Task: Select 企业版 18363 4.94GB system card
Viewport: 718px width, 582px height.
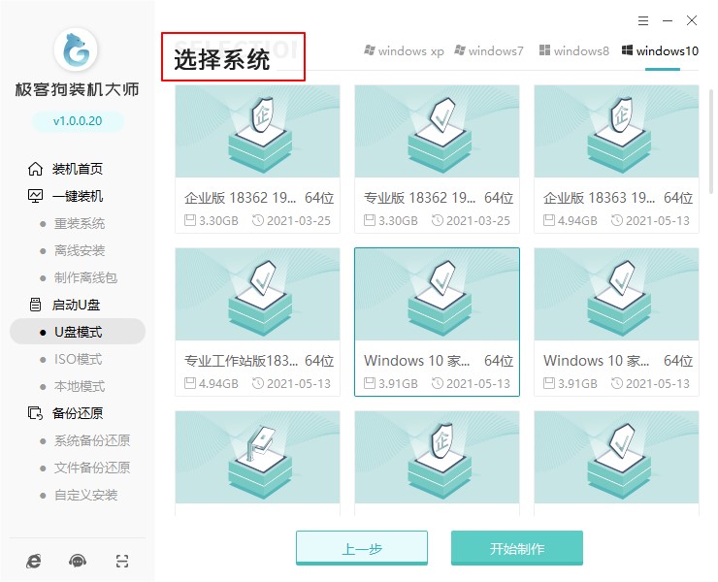Action: pyautogui.click(x=616, y=159)
